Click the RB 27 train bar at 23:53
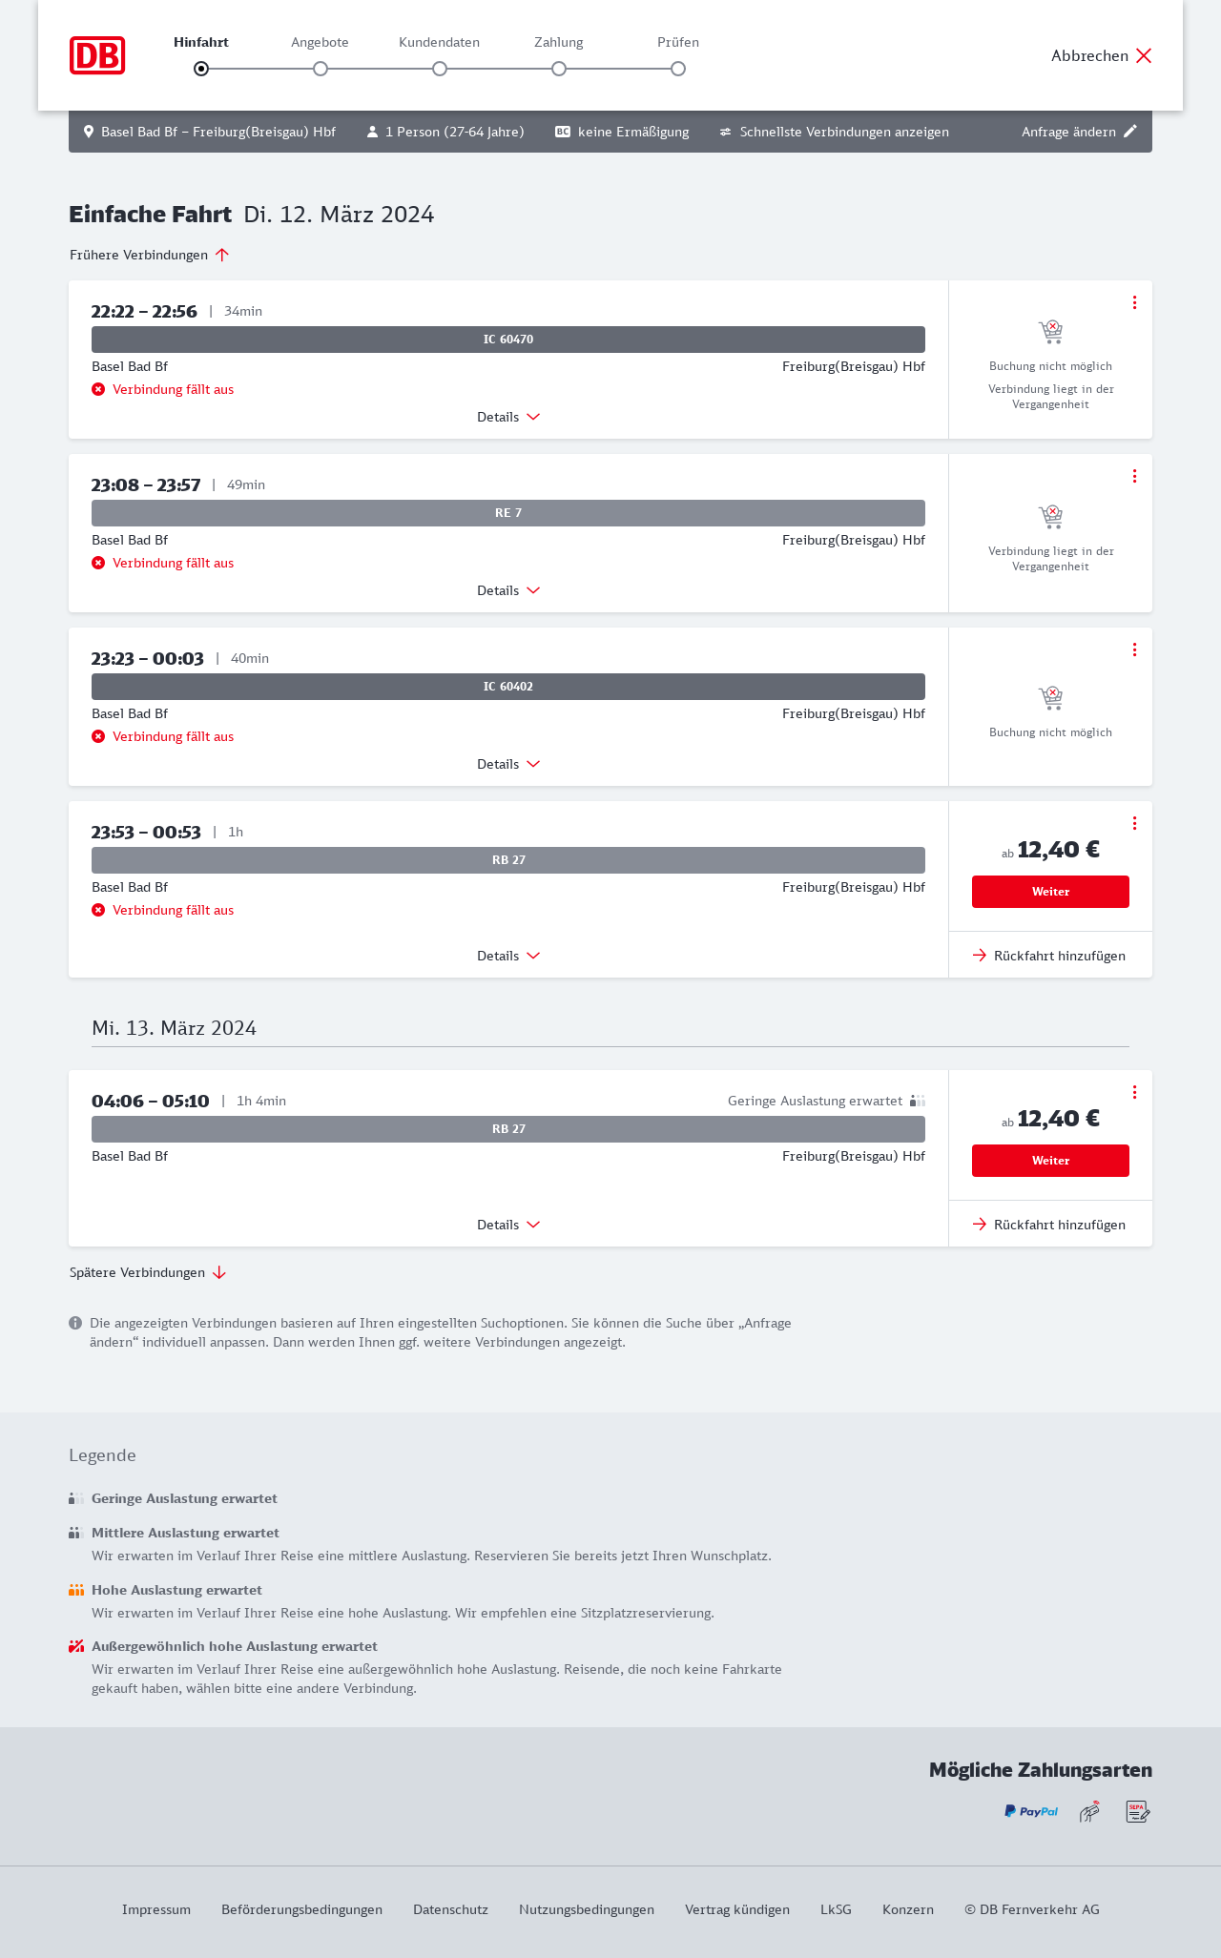 (x=508, y=860)
